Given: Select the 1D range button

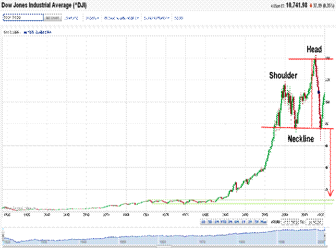Looking at the screenshot, I should [x=203, y=222].
